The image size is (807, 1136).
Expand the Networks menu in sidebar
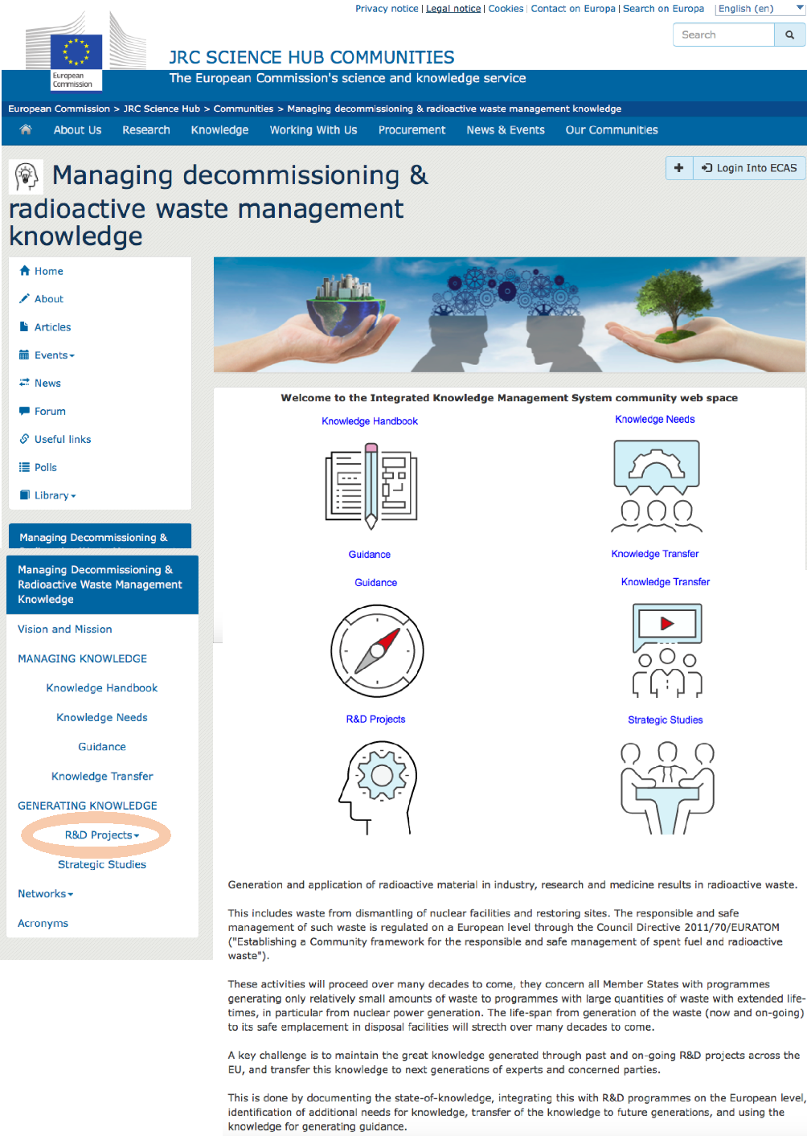(45, 894)
